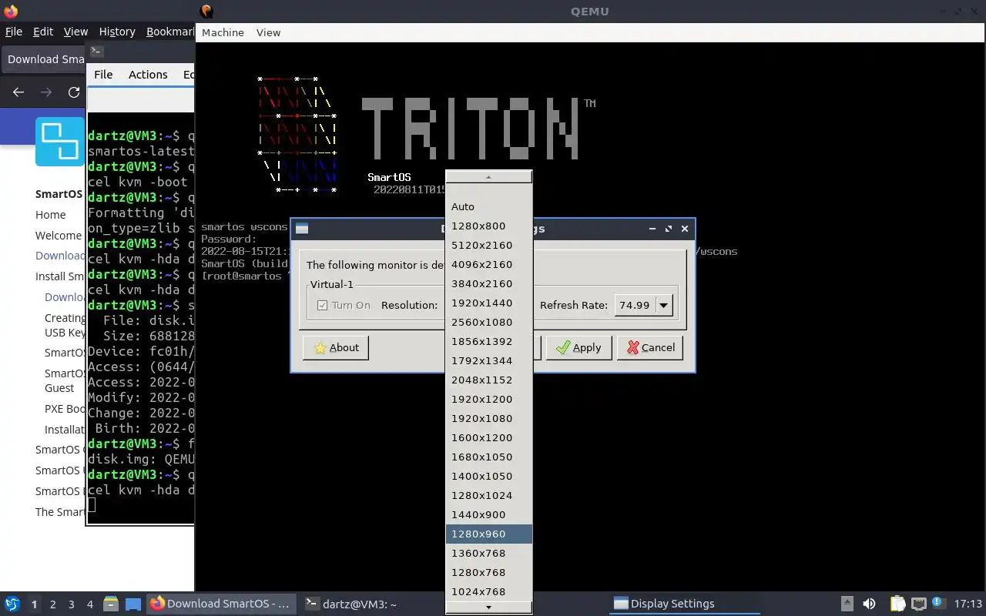Click the QEMU title bar icon
986x616 pixels.
206,11
